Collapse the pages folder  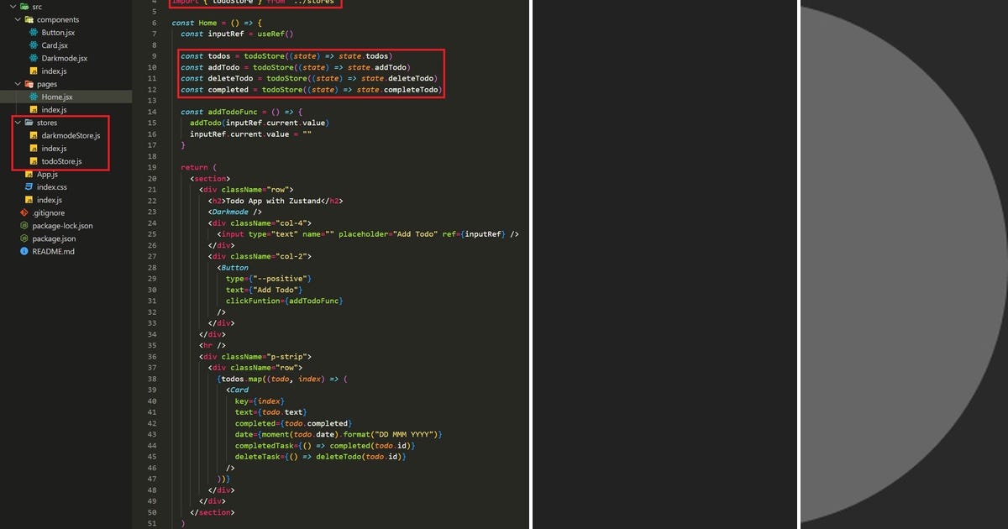pyautogui.click(x=17, y=84)
